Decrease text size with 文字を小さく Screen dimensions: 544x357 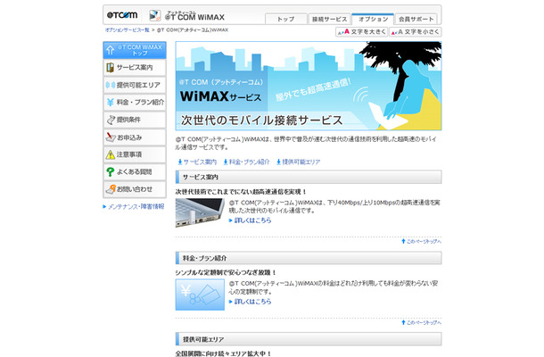pos(416,32)
